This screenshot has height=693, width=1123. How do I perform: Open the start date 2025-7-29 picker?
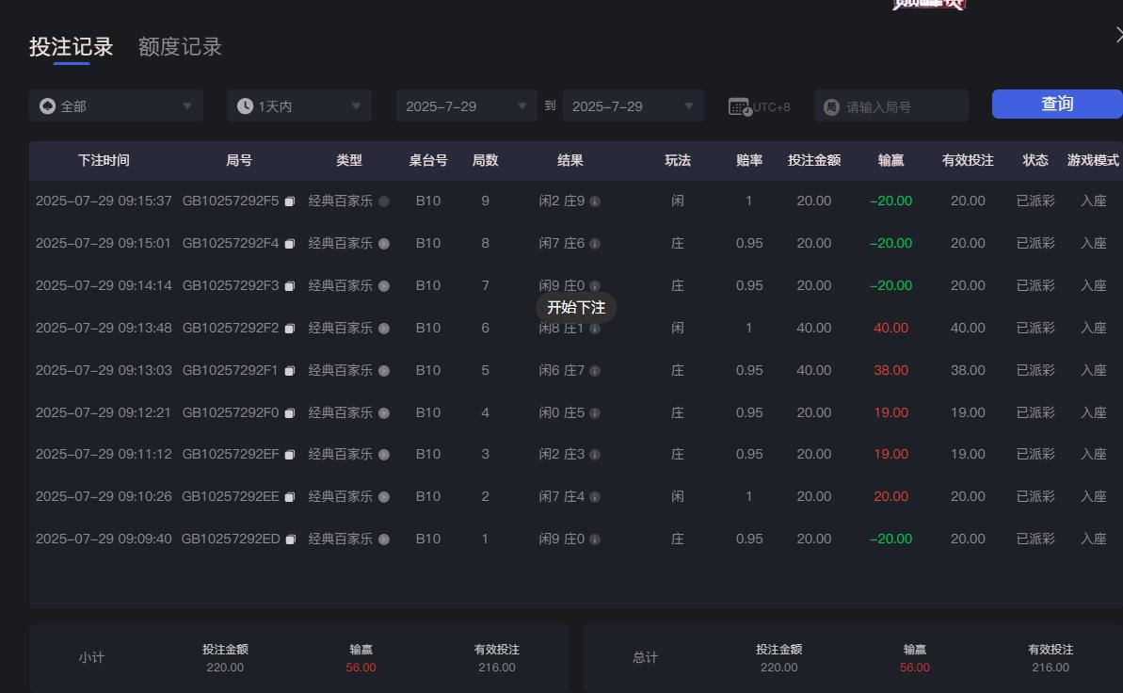[x=466, y=105]
